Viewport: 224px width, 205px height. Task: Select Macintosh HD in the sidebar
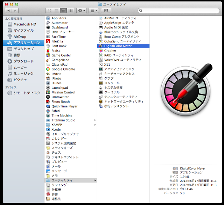coord(23,24)
